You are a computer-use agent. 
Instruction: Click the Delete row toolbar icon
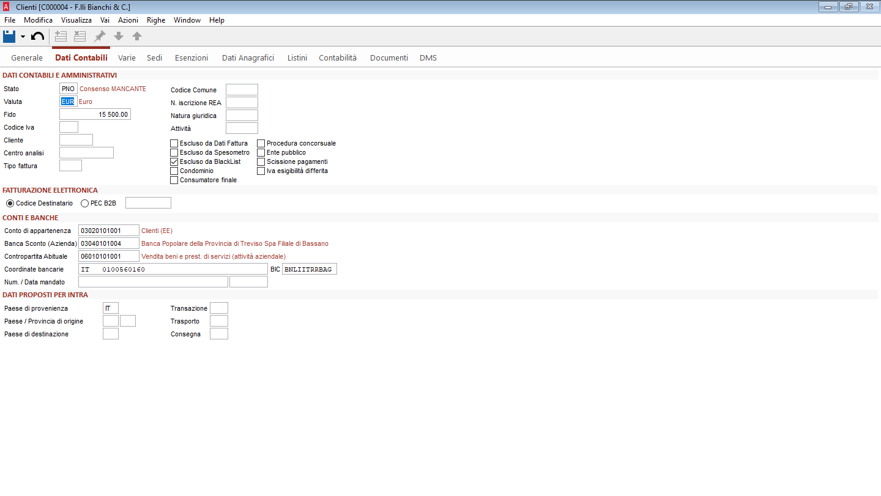(x=80, y=36)
